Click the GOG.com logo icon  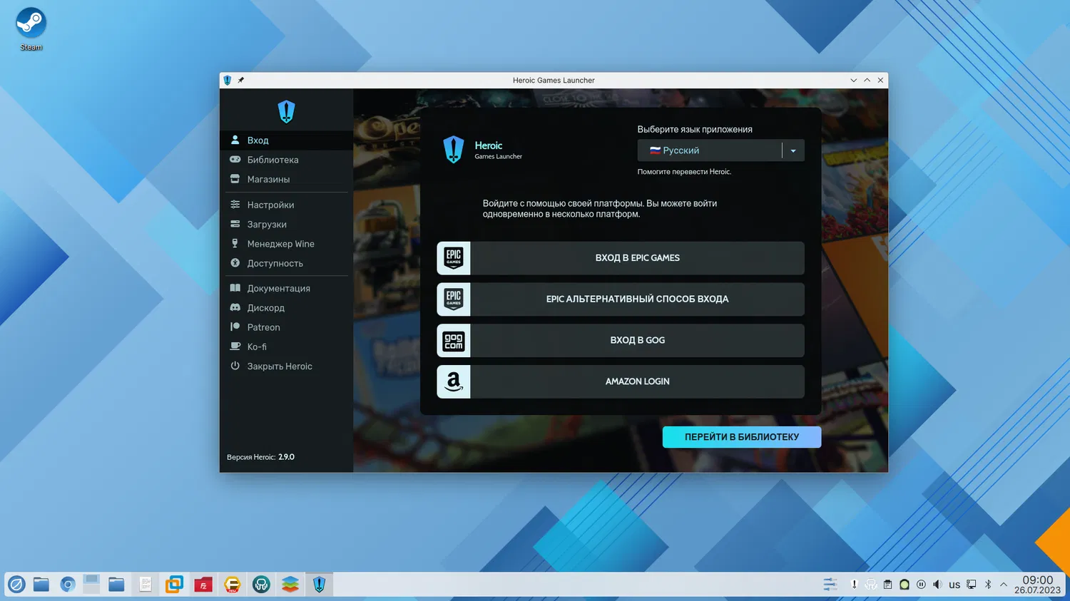454,341
